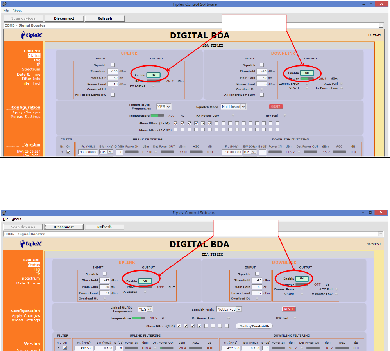
Task: Click Disconnect in the upper window
Action: point(64,18)
